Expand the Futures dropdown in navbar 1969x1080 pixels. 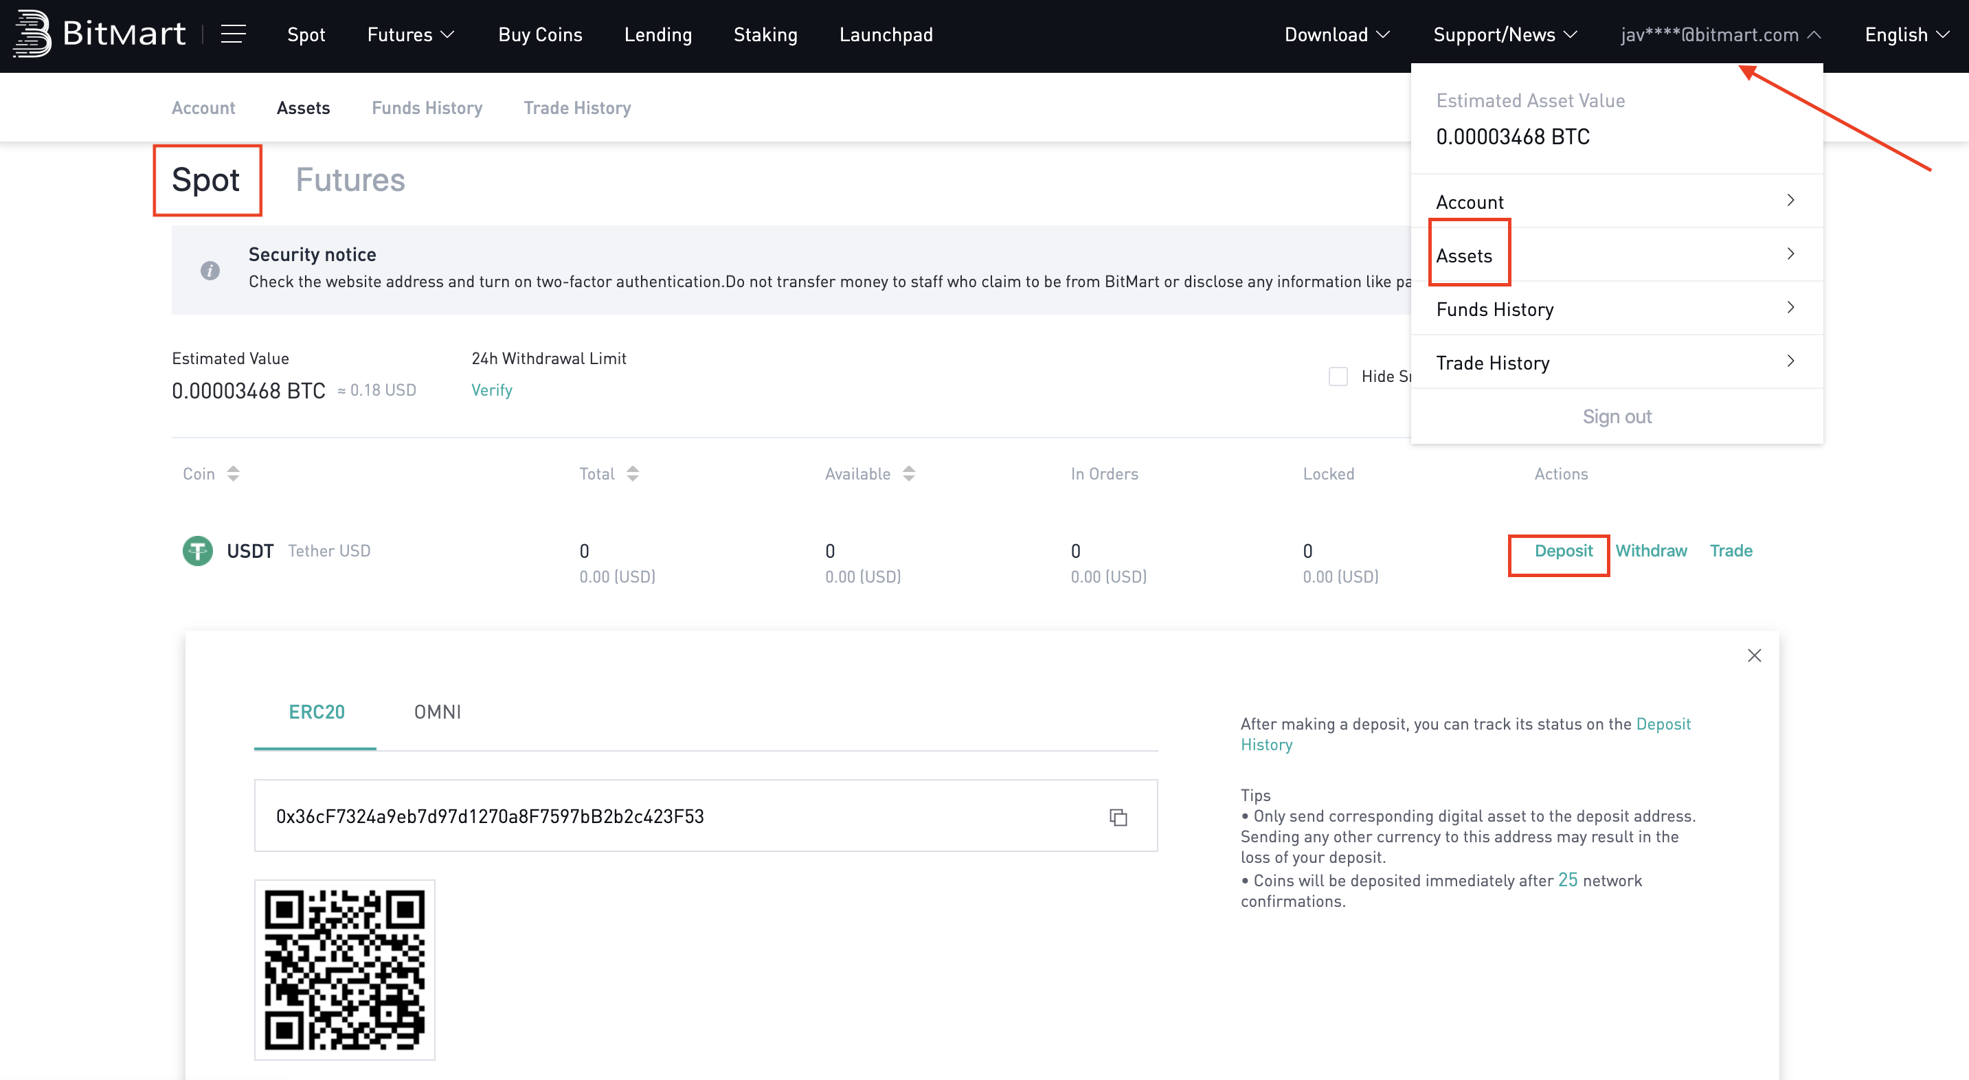click(x=410, y=34)
